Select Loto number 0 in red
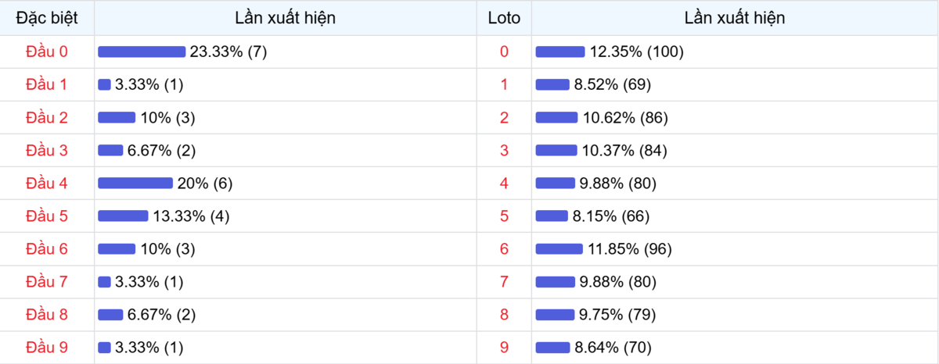 click(504, 52)
